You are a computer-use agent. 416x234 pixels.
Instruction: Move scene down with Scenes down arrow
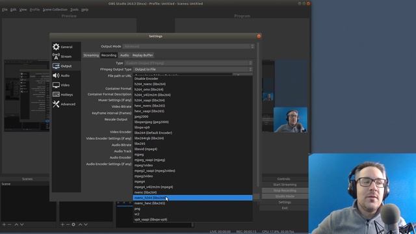[x=21, y=224]
